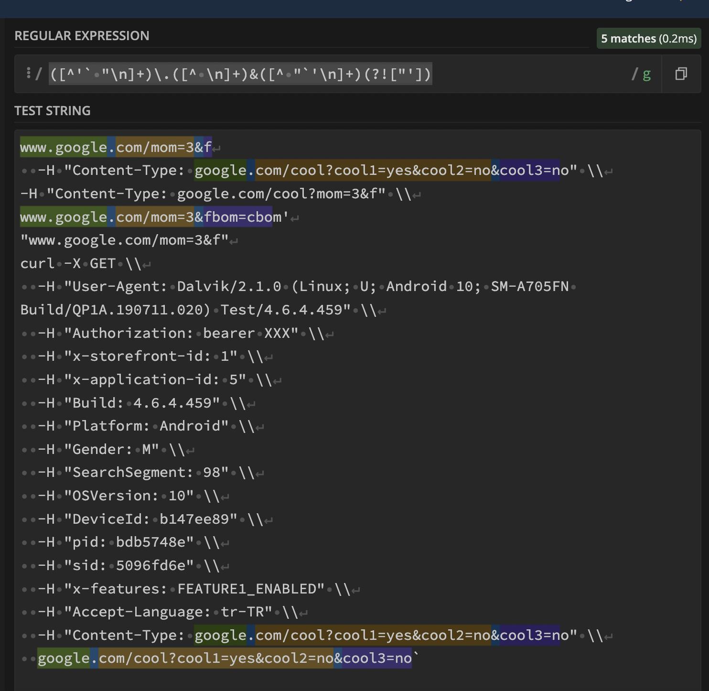Click the Accept-Language: tr-TR header line

(164, 612)
